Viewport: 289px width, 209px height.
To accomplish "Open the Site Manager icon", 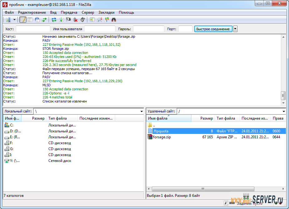I will click(x=8, y=20).
